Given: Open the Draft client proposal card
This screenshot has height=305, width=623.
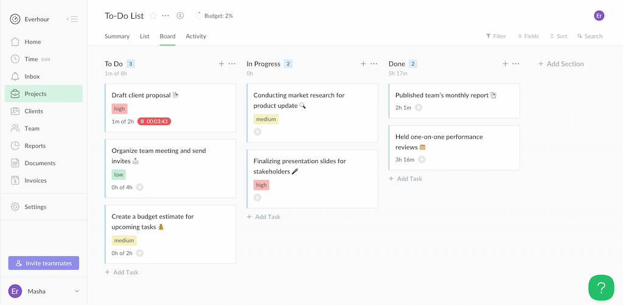Looking at the screenshot, I should (x=170, y=108).
